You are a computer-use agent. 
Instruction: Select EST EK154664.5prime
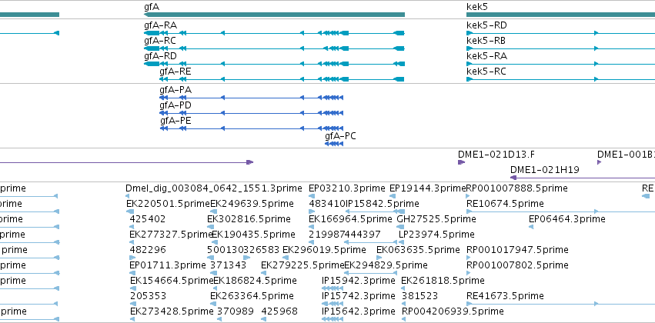[x=172, y=281]
